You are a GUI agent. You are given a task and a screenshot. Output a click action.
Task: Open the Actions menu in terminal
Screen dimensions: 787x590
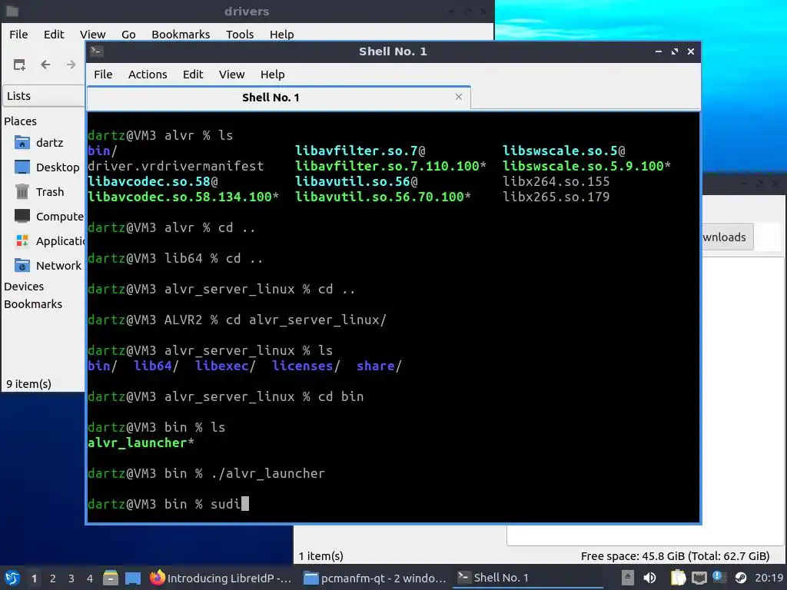(148, 75)
